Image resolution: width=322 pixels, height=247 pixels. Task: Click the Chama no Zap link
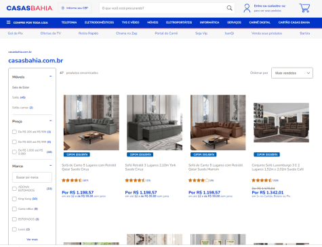[126, 33]
